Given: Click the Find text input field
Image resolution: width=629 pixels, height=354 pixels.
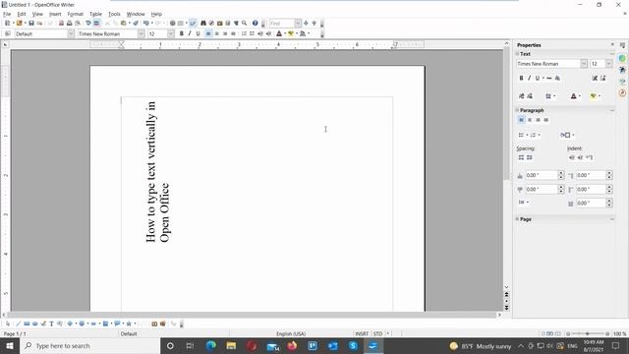Looking at the screenshot, I should [x=282, y=24].
